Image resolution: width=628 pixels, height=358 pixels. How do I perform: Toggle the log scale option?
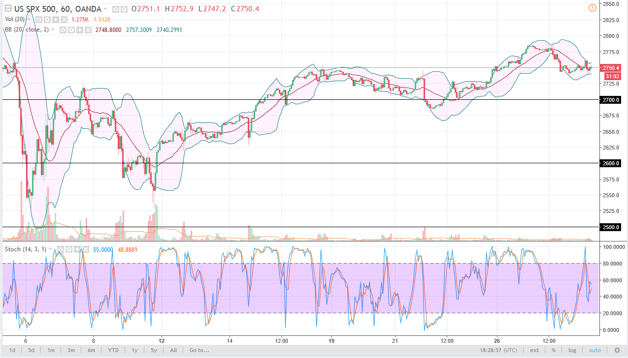click(572, 350)
